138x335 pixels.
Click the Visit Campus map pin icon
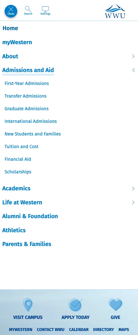28,305
